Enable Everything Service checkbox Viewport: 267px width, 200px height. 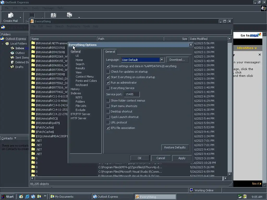[108, 88]
